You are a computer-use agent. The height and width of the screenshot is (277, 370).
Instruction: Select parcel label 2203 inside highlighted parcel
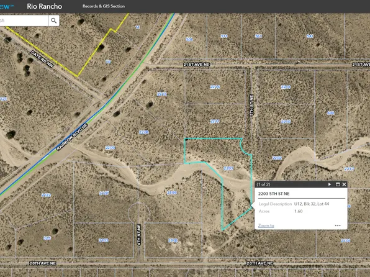click(228, 168)
